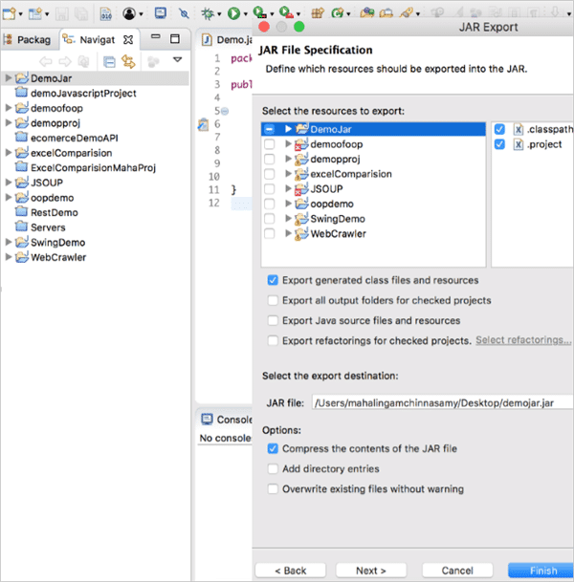The width and height of the screenshot is (574, 582).
Task: Open the Select refactorings link
Action: [x=523, y=340]
